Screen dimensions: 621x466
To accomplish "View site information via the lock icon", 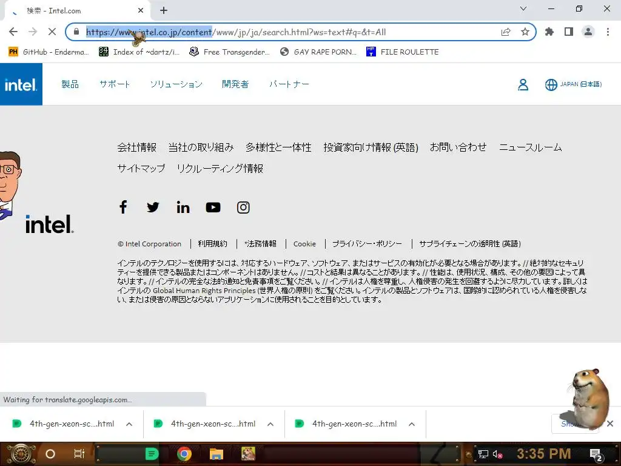I will (76, 32).
